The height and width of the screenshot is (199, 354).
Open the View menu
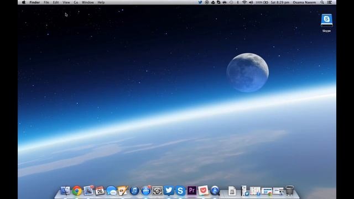(66, 2)
